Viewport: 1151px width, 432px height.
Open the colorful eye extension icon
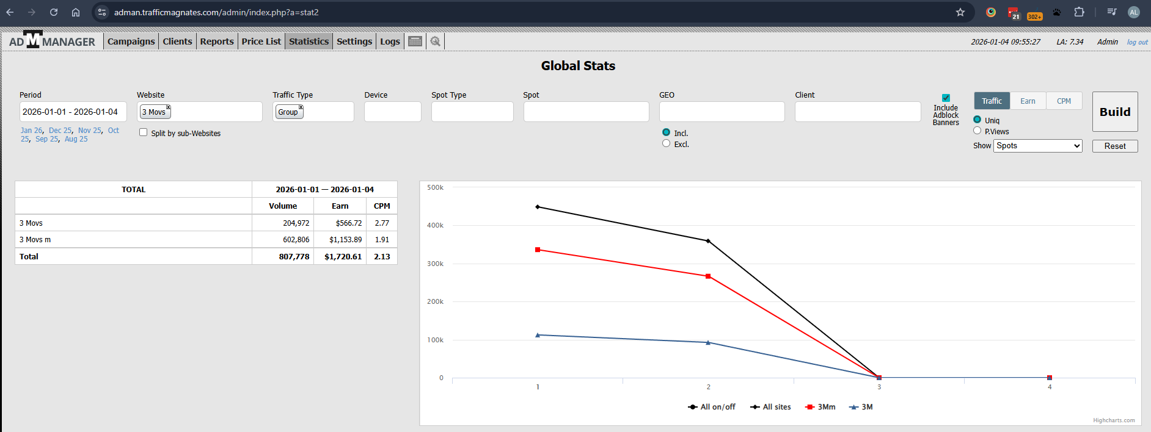point(991,12)
